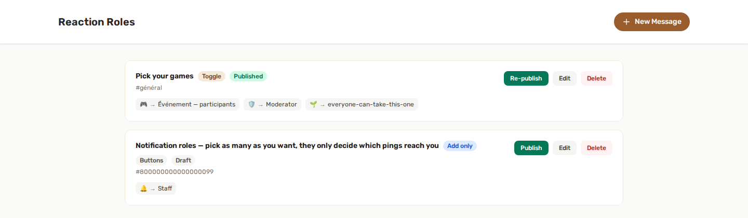Click the seedling emoji icon
The image size is (748, 218).
pyautogui.click(x=313, y=104)
